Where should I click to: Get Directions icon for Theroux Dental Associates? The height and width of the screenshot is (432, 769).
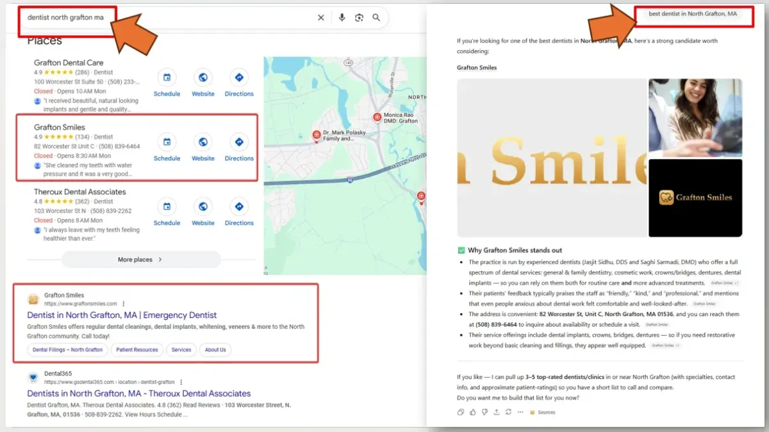239,207
